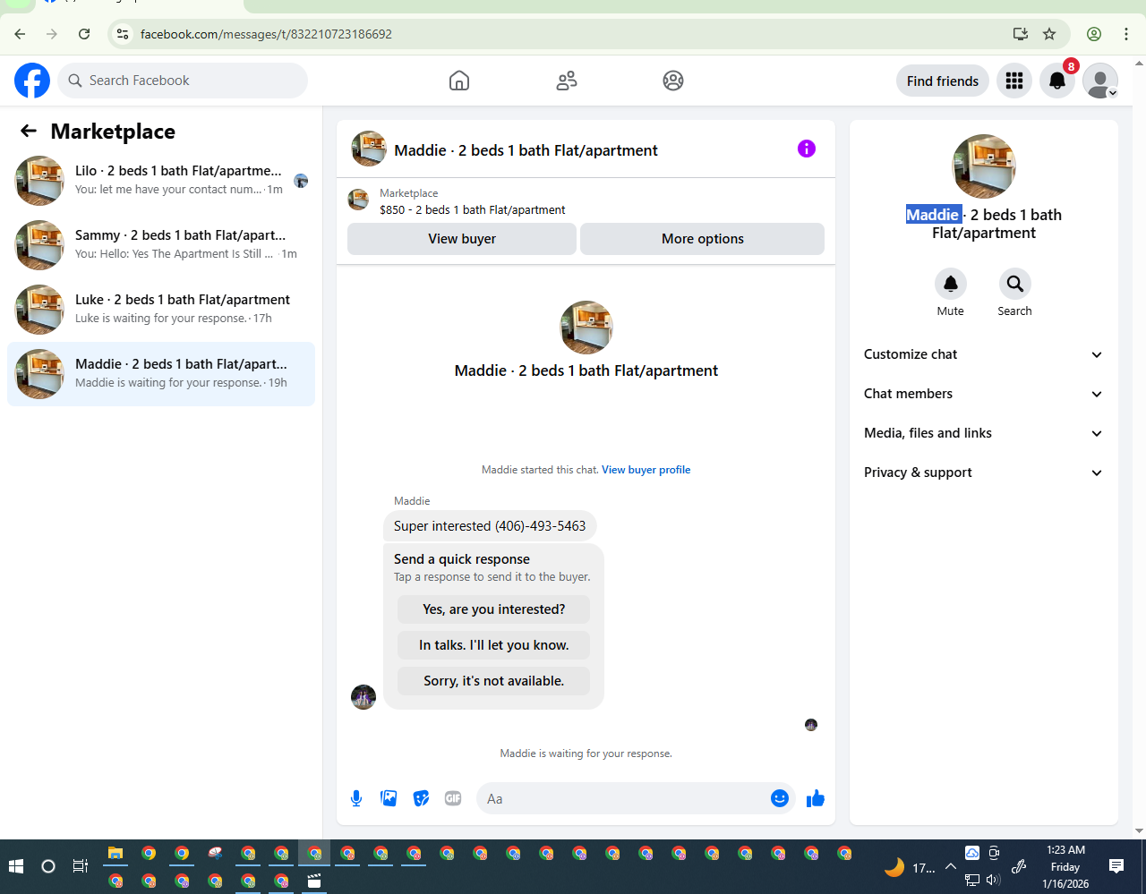Image resolution: width=1146 pixels, height=894 pixels.
Task: Click the listing photo in chat center
Action: click(586, 328)
